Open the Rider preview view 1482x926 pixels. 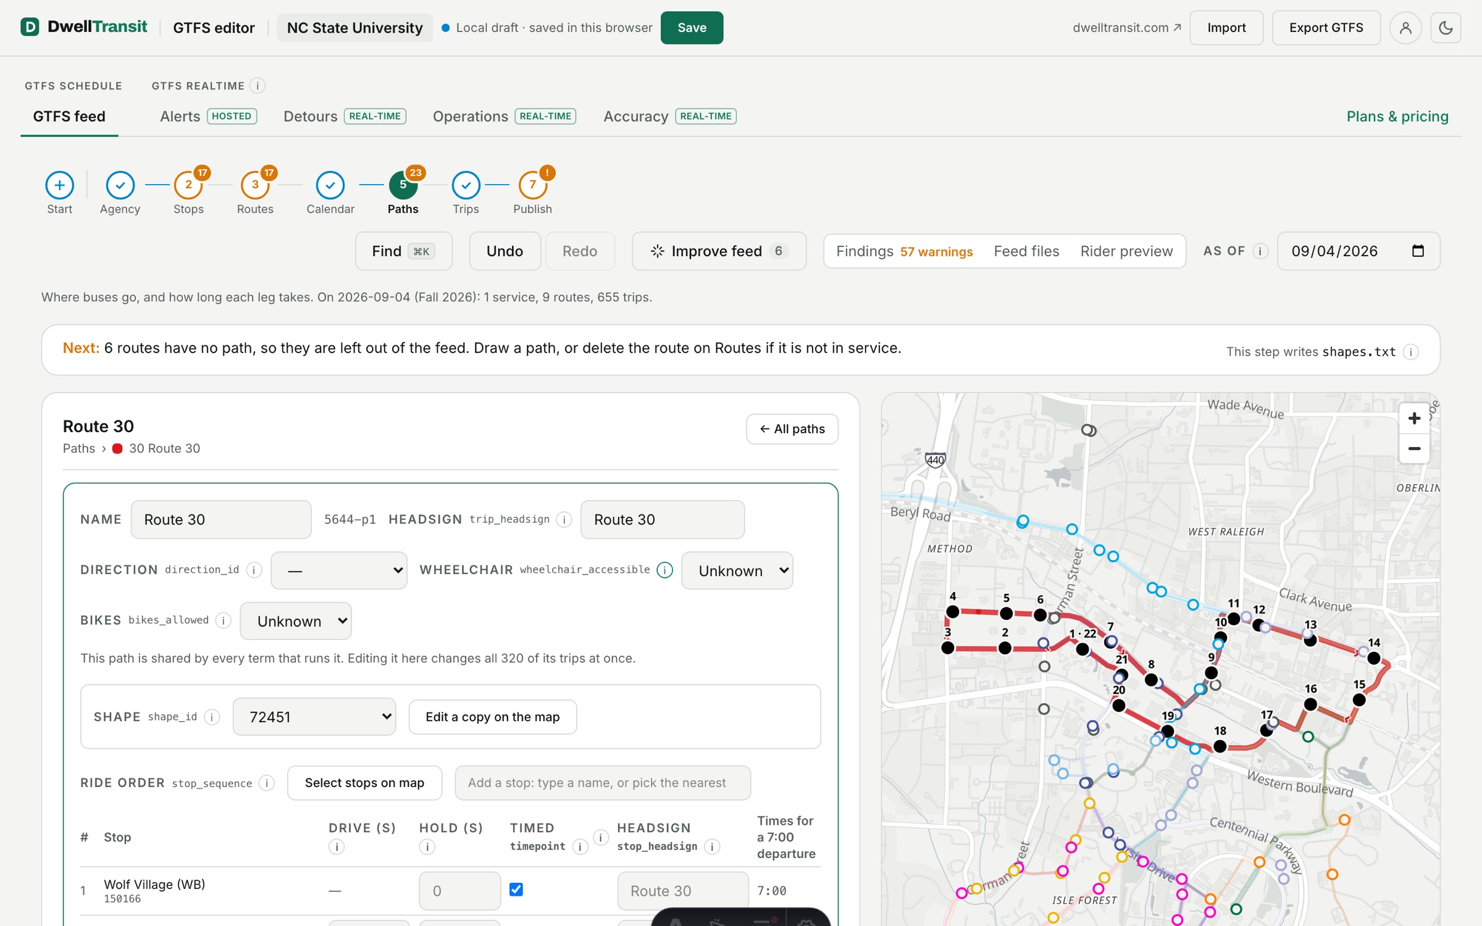(x=1126, y=251)
